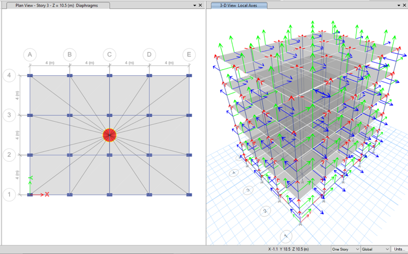Click grid bubble 3 in the 3-D view
This screenshot has height=254, width=408.
248,190
